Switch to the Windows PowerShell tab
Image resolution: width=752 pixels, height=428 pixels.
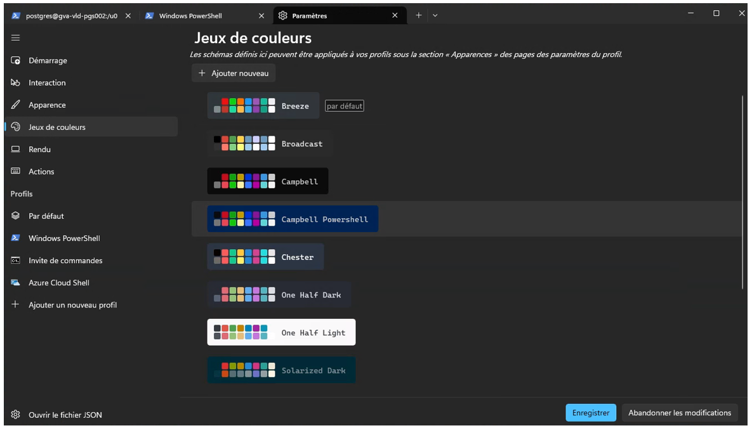pyautogui.click(x=190, y=16)
